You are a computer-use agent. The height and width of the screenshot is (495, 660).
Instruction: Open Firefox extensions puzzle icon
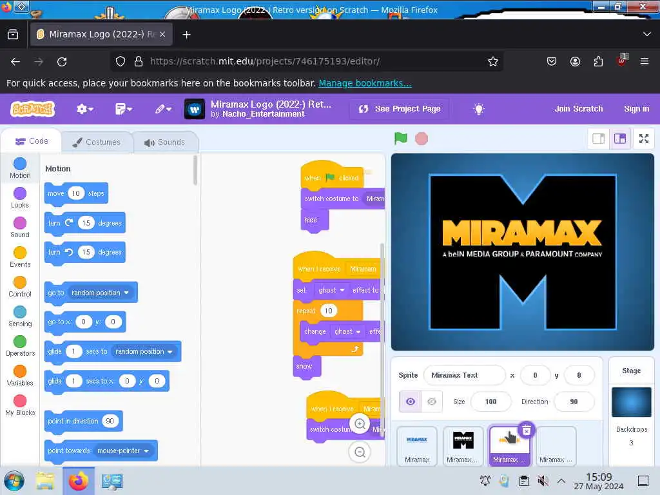[x=598, y=62]
